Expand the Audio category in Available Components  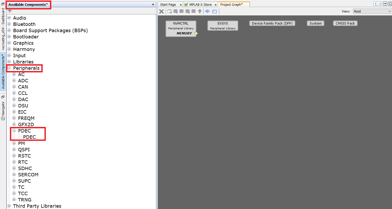[x=9, y=18]
